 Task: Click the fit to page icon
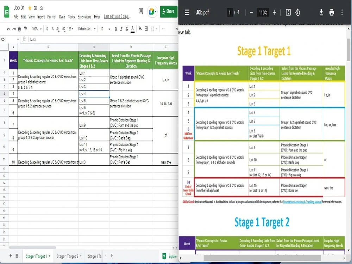click(x=288, y=12)
